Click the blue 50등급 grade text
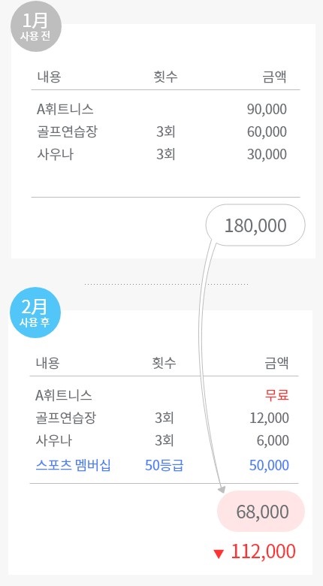Screen dimensions: 323x586 pyautogui.click(x=164, y=465)
